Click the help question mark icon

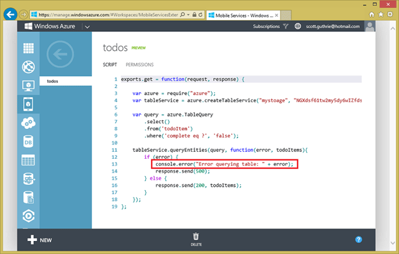[x=358, y=240]
